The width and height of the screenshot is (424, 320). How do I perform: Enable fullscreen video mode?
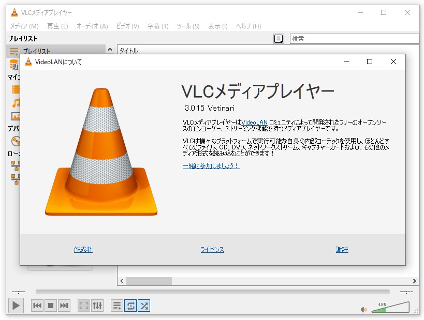point(83,306)
